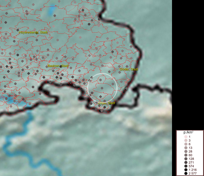Pick the legend swatch for value 1

pyautogui.click(x=186, y=137)
